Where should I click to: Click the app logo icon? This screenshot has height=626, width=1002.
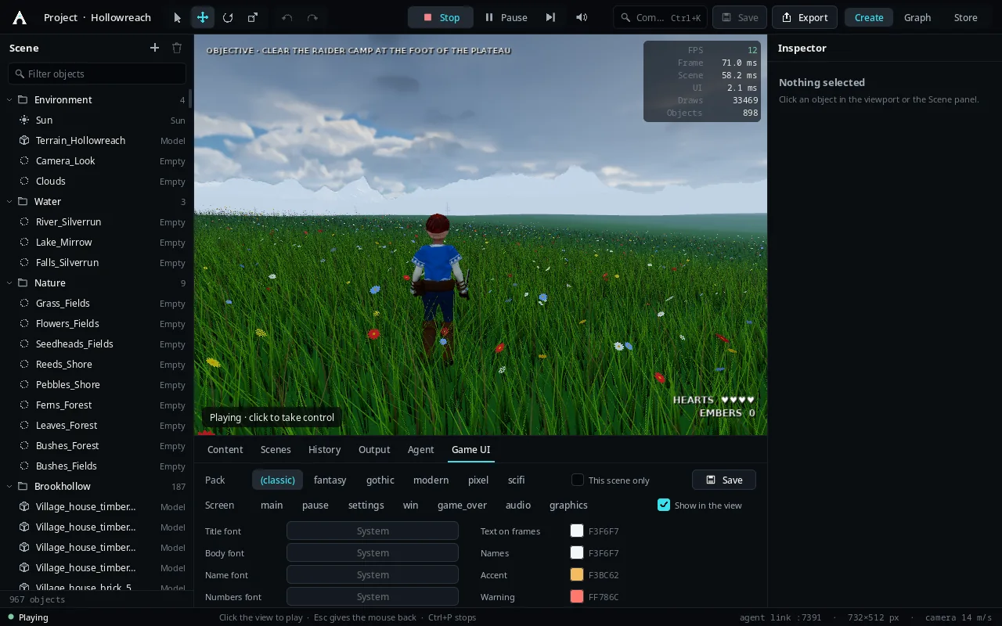coord(20,17)
